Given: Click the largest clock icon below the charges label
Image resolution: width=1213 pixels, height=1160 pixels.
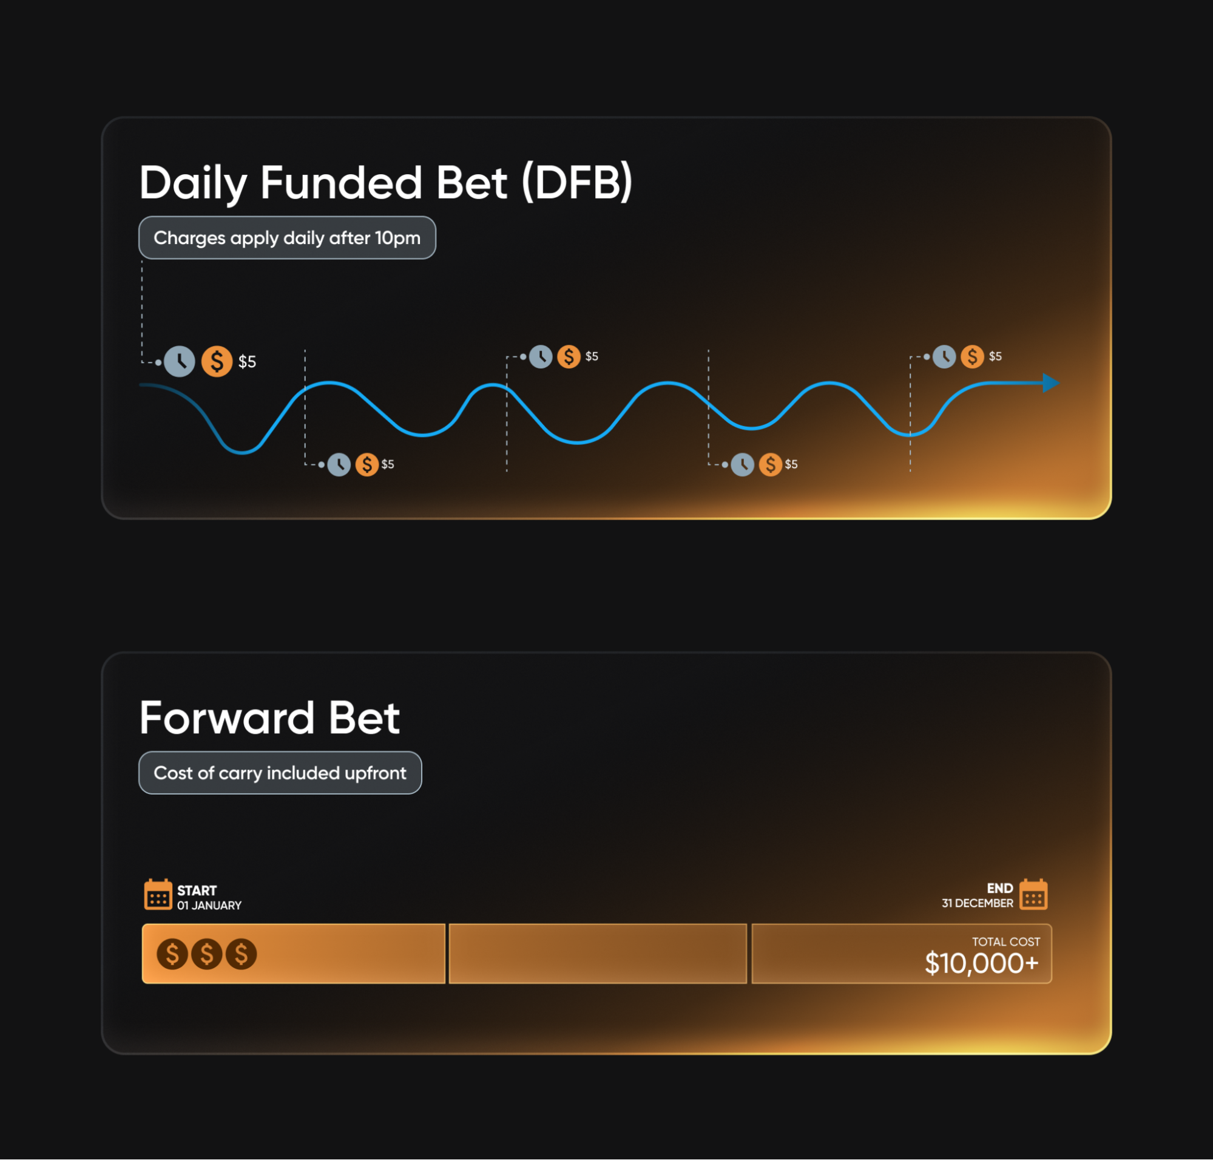Looking at the screenshot, I should pos(179,362).
